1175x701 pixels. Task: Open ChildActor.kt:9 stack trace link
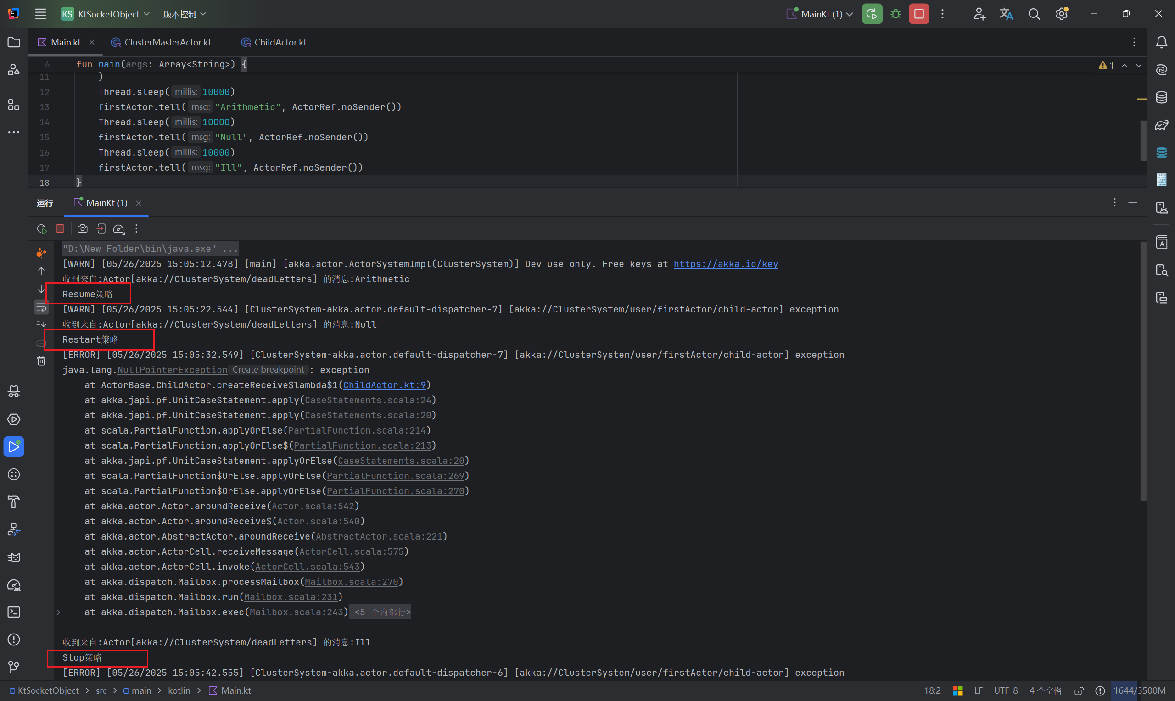tap(384, 385)
